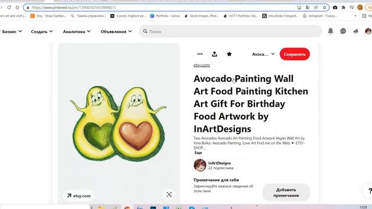Start visual search with the lens icon

(x=169, y=194)
